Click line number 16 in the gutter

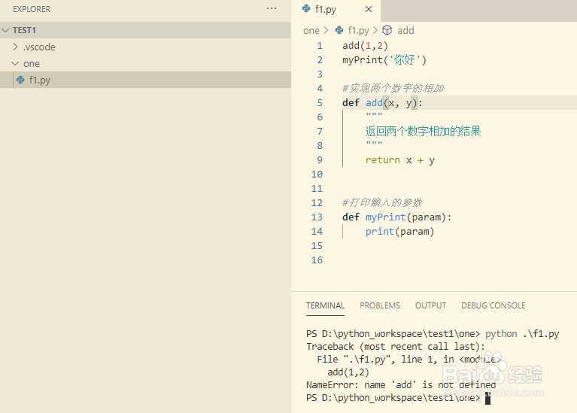coord(317,260)
